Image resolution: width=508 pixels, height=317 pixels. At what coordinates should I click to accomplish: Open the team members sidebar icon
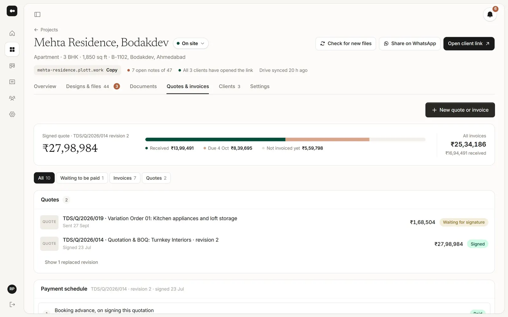coord(12,98)
